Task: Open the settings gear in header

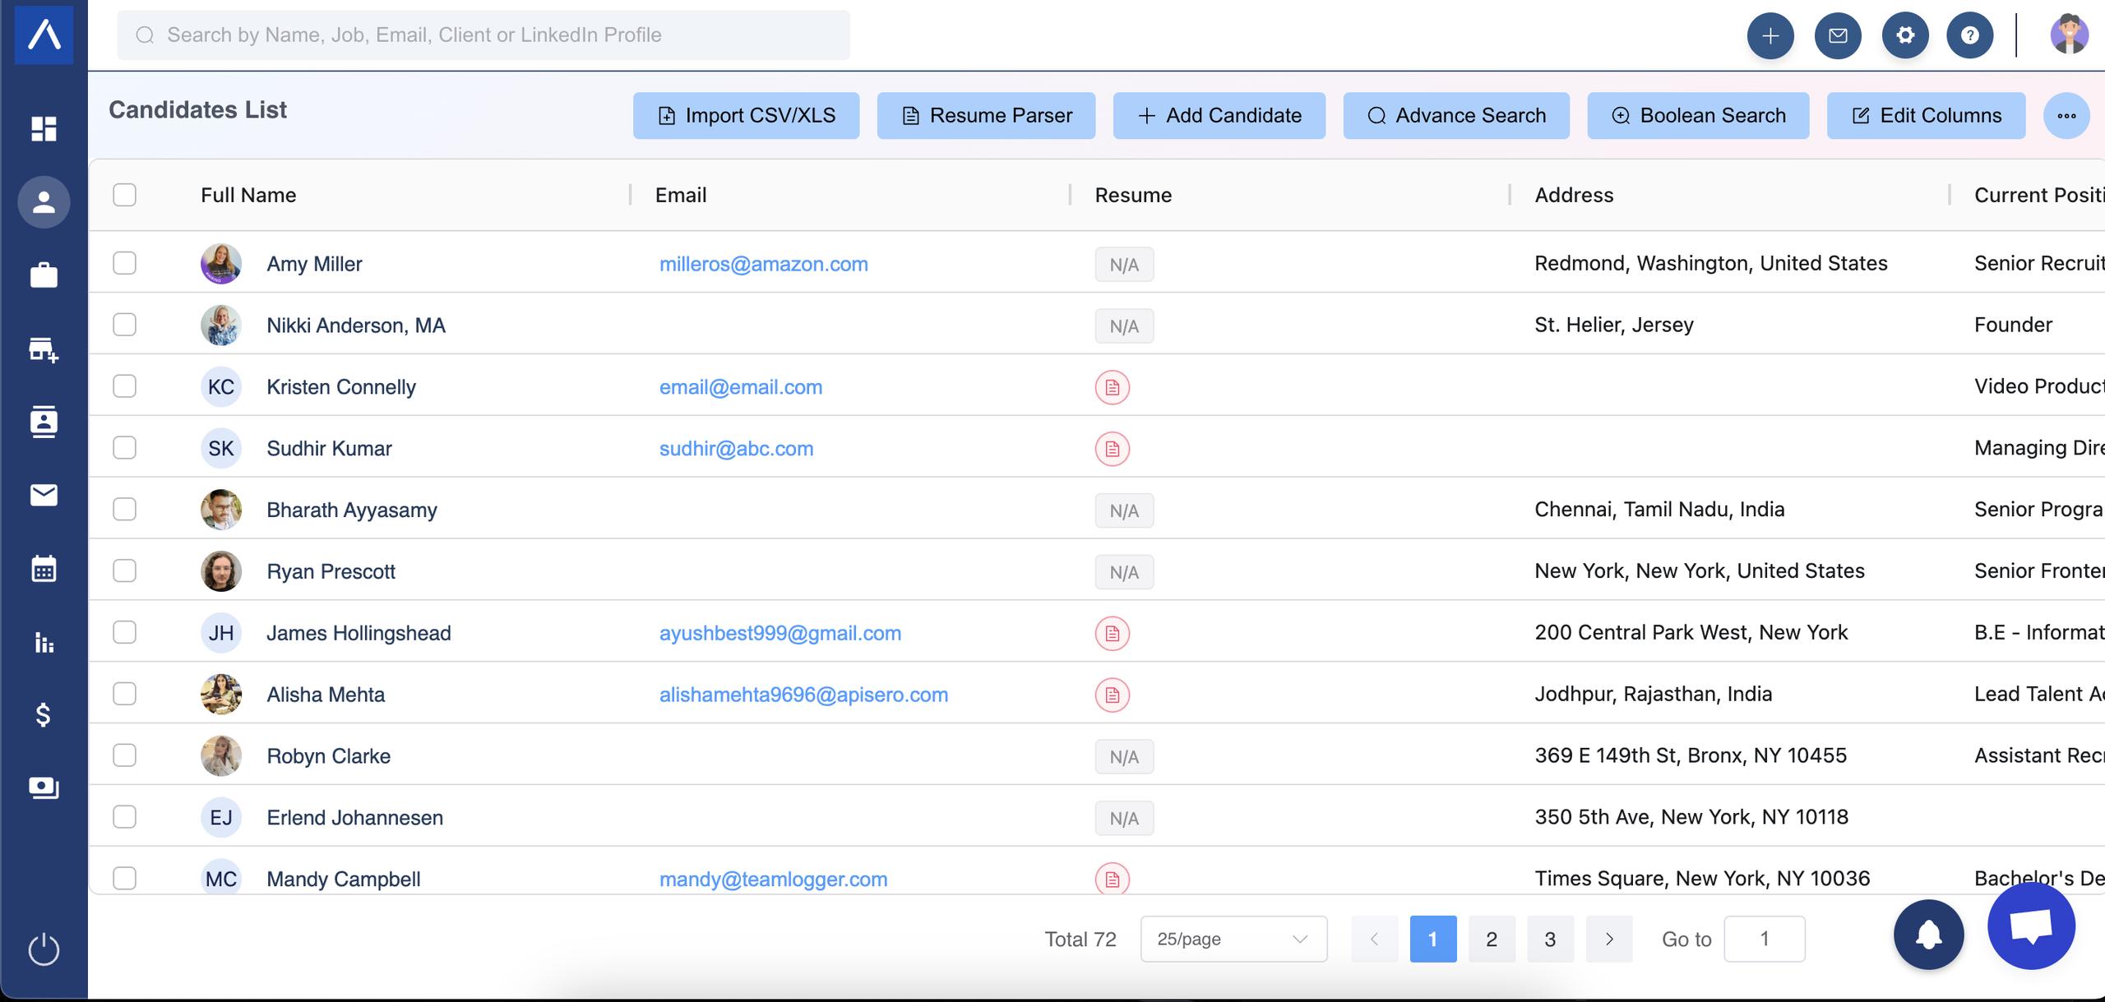Action: (x=1905, y=35)
